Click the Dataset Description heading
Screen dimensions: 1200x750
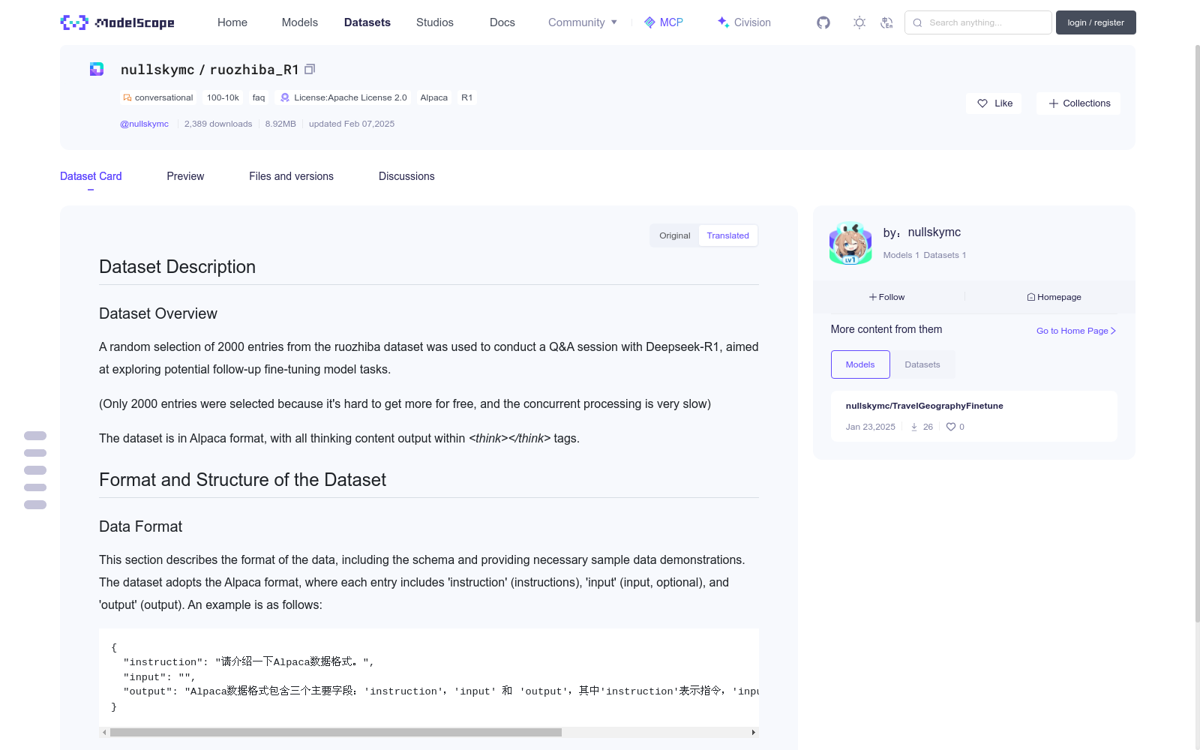[x=177, y=267]
